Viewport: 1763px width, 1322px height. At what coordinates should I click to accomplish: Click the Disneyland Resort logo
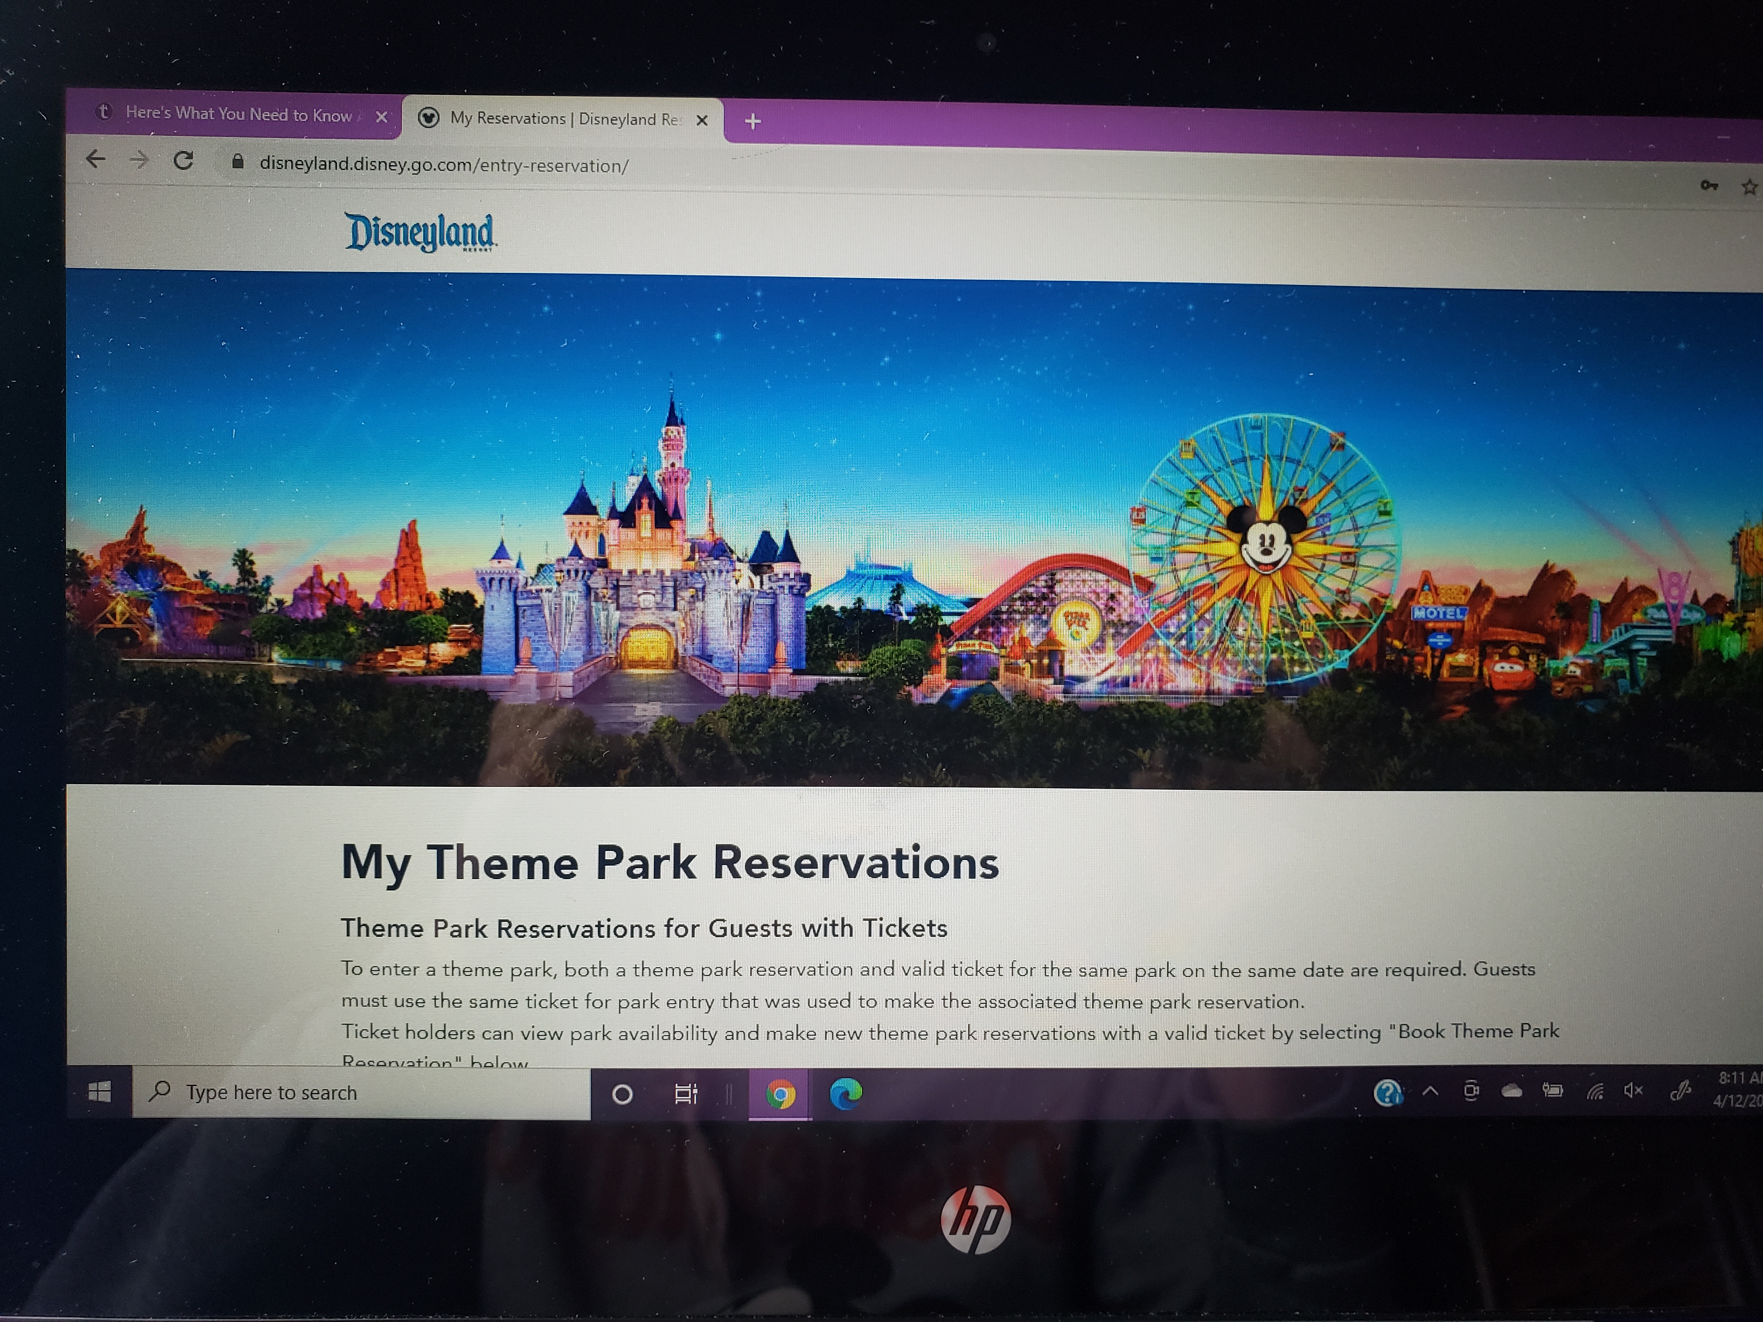pyautogui.click(x=420, y=232)
